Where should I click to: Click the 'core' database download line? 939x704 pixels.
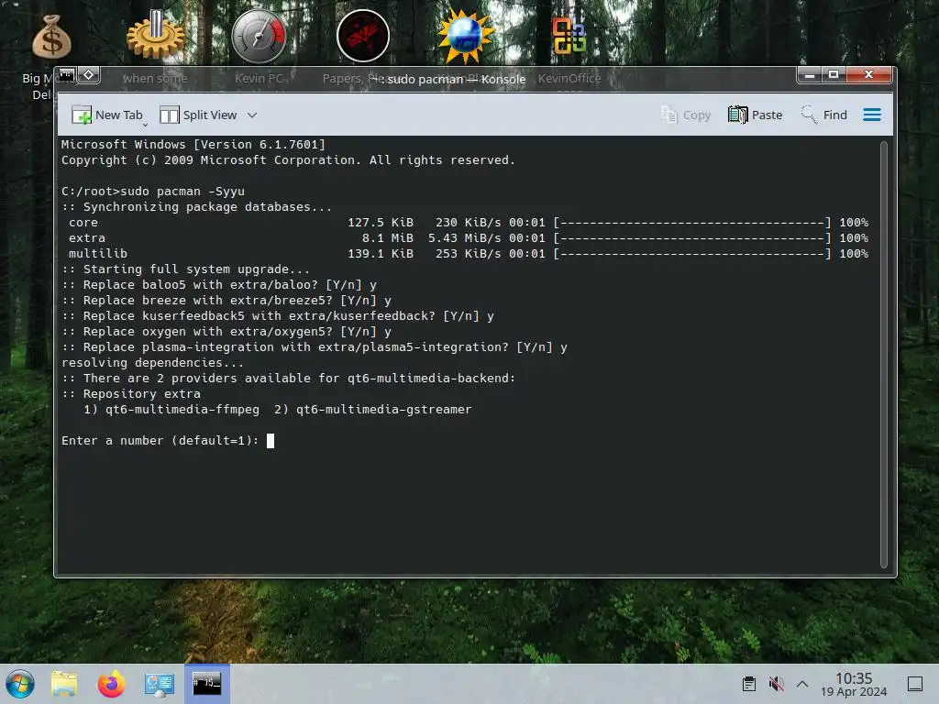(469, 223)
